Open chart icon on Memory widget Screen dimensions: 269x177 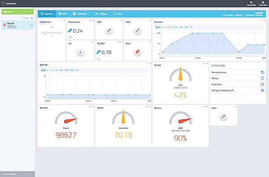pos(204,106)
